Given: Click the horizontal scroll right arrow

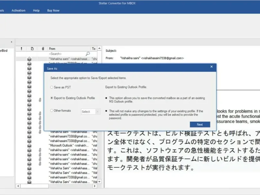Looking at the screenshot, I should click(95, 186).
